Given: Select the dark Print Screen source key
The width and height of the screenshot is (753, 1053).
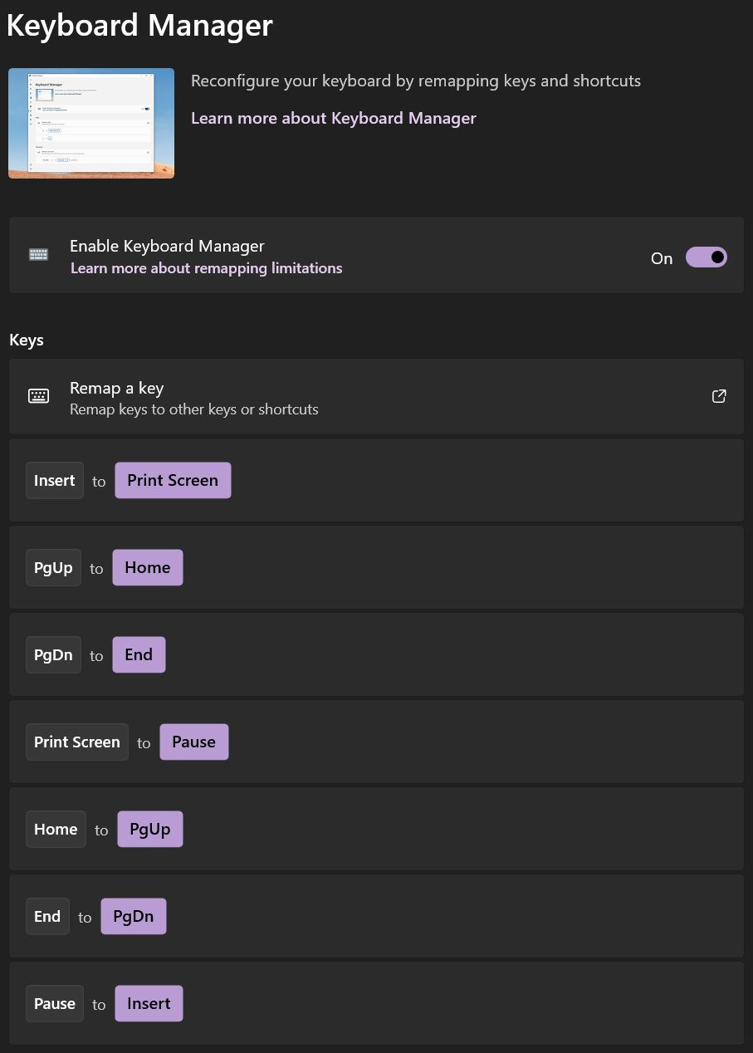Looking at the screenshot, I should [x=77, y=742].
